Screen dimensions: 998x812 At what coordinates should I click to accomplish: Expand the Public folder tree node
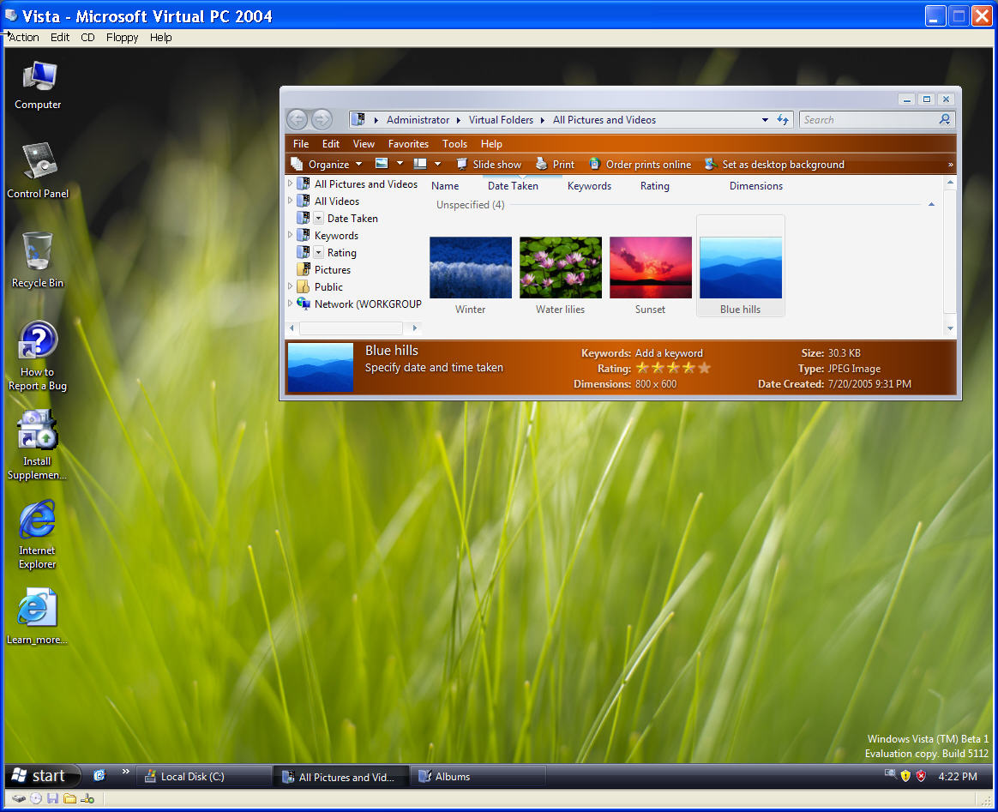tap(291, 286)
